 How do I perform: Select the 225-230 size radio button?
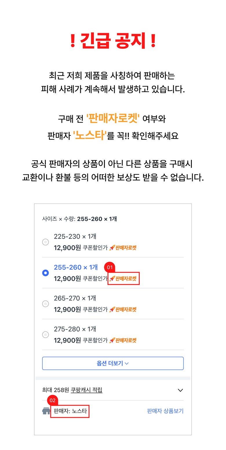click(45, 242)
